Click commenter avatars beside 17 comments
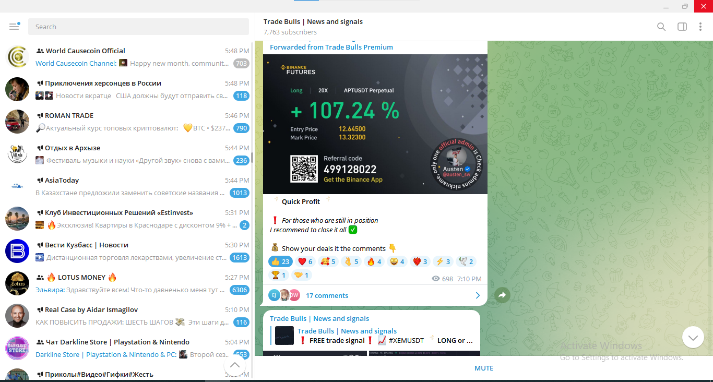The height and width of the screenshot is (382, 713). click(284, 295)
